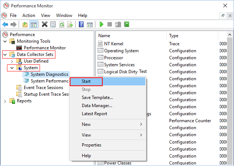
Task: Click the Export List toolbar icon
Action: click(70, 24)
